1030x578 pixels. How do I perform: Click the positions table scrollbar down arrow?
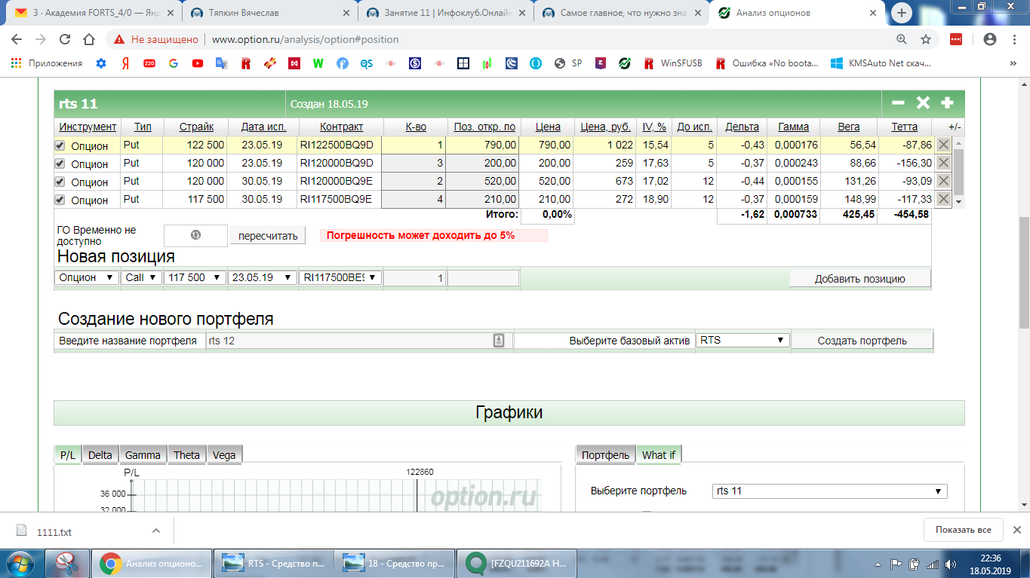click(959, 202)
